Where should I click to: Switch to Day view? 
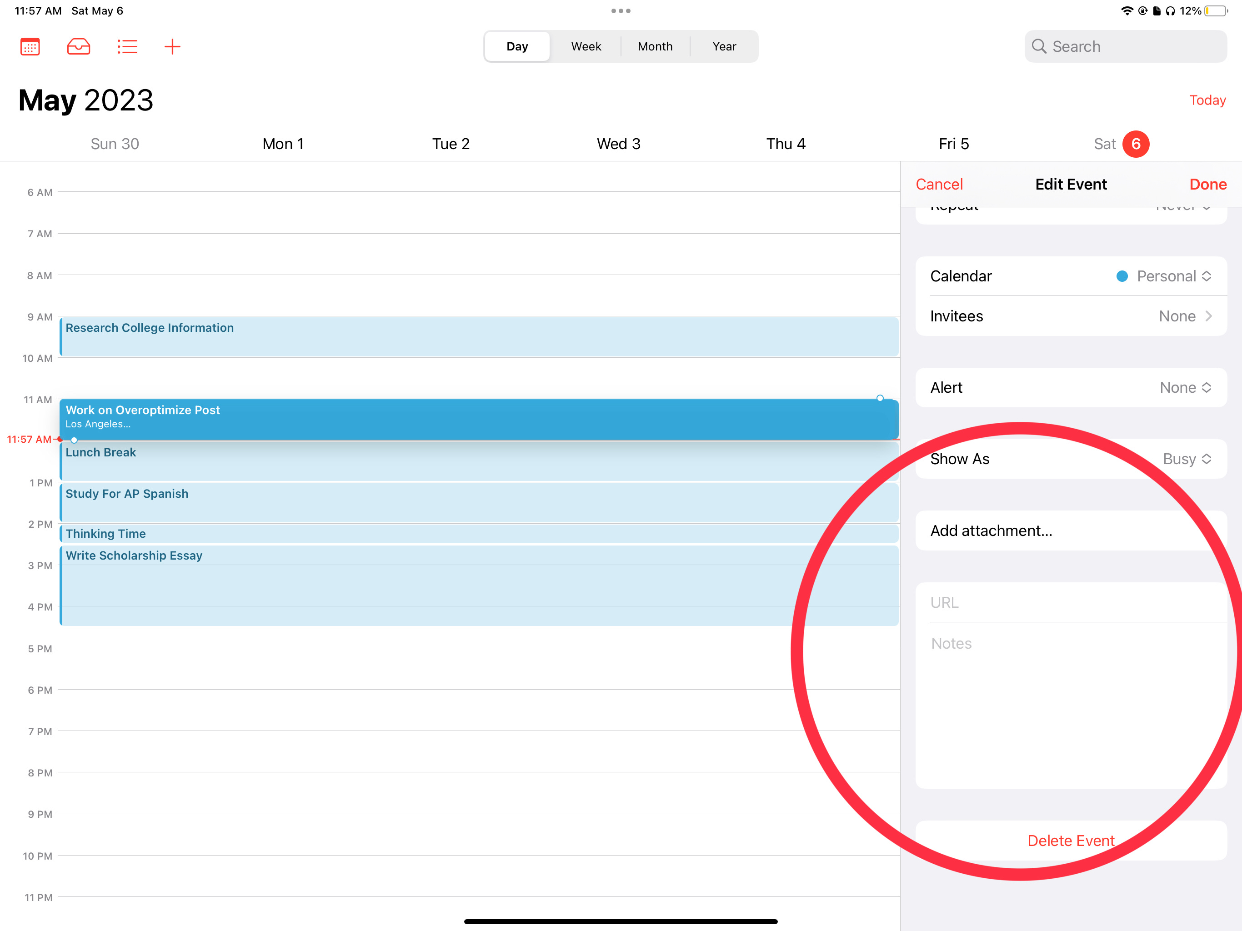tap(517, 47)
